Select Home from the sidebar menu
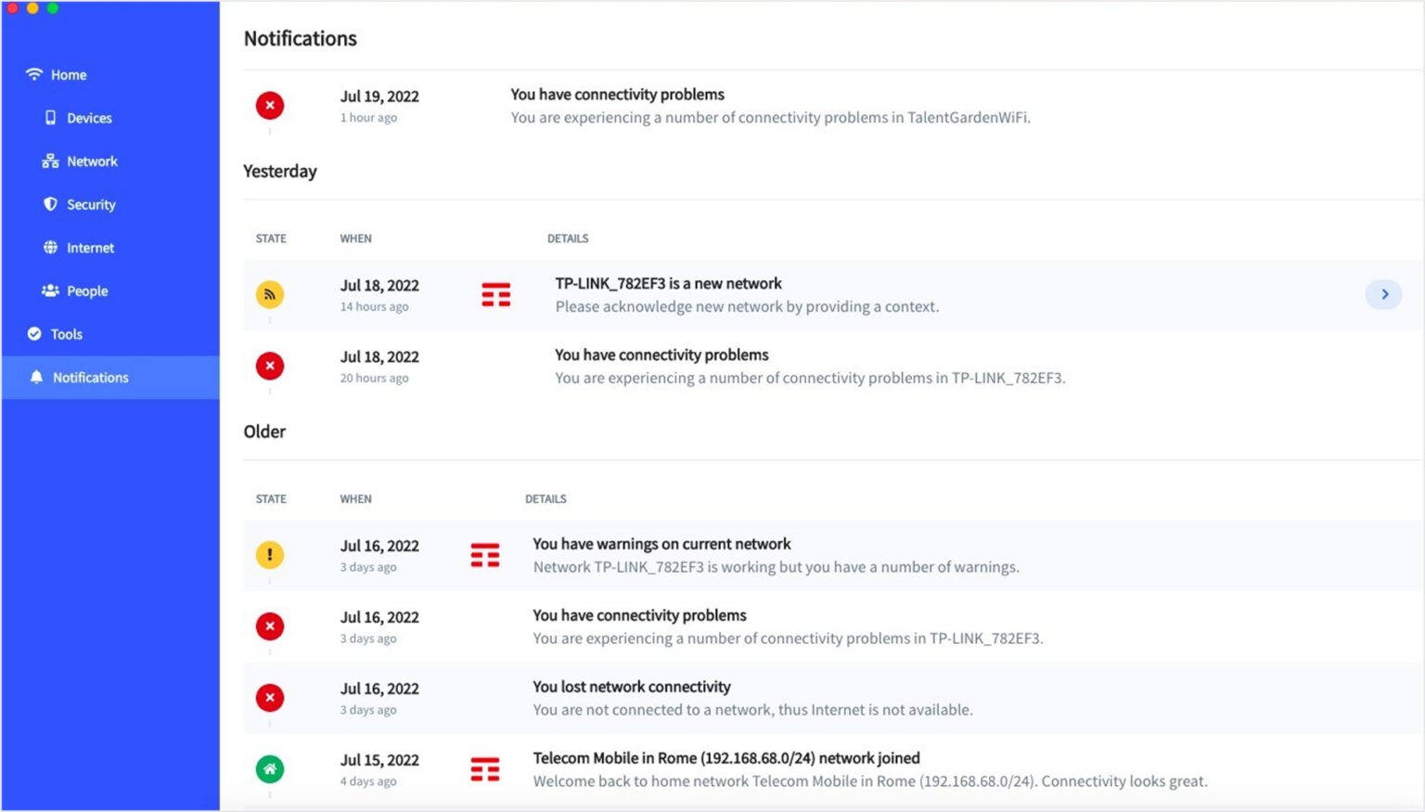This screenshot has width=1425, height=812. click(70, 74)
